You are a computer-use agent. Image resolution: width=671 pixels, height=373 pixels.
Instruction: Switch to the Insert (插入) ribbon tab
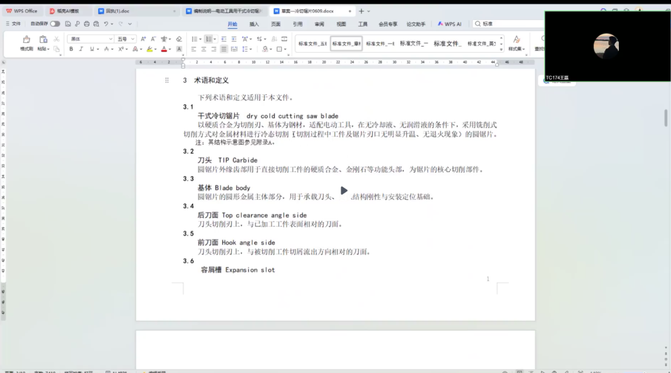pos(254,24)
